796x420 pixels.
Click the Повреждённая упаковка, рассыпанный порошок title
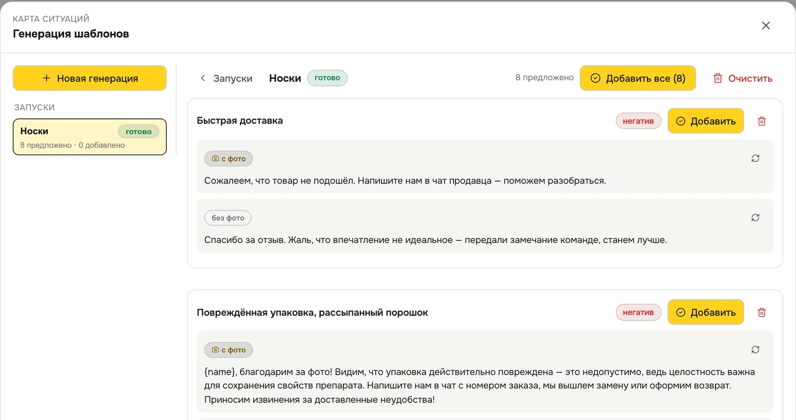tap(312, 313)
